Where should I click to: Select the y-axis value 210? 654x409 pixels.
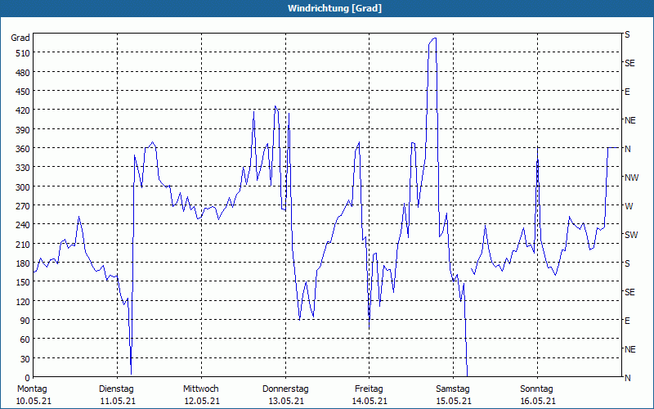(x=23, y=244)
